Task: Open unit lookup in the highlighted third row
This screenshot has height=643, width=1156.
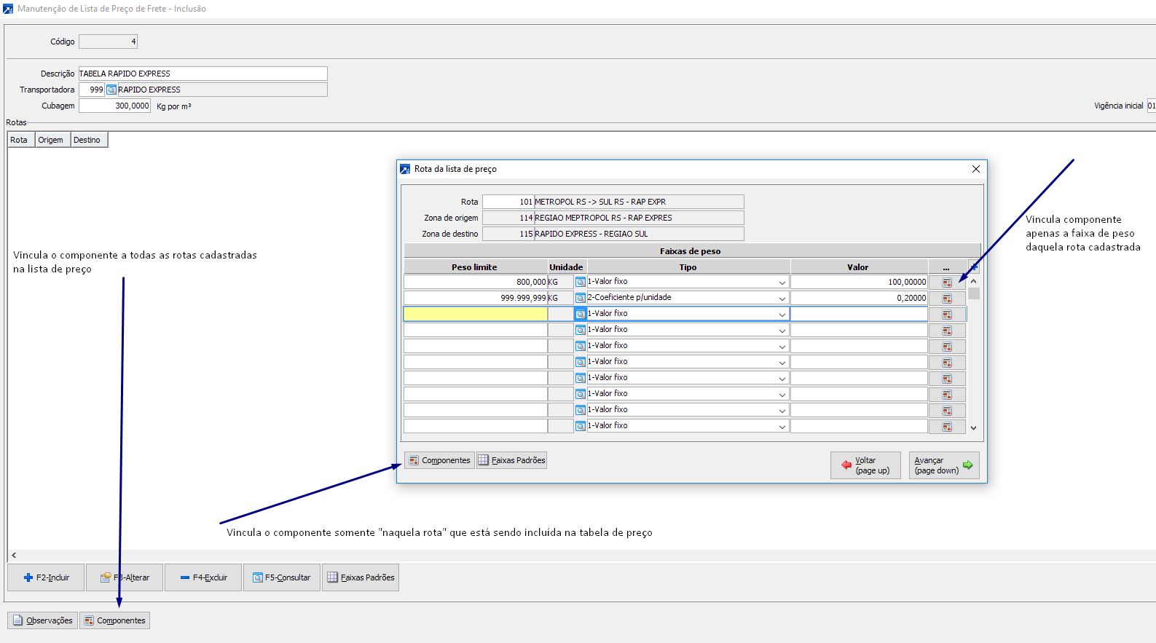Action: 580,314
